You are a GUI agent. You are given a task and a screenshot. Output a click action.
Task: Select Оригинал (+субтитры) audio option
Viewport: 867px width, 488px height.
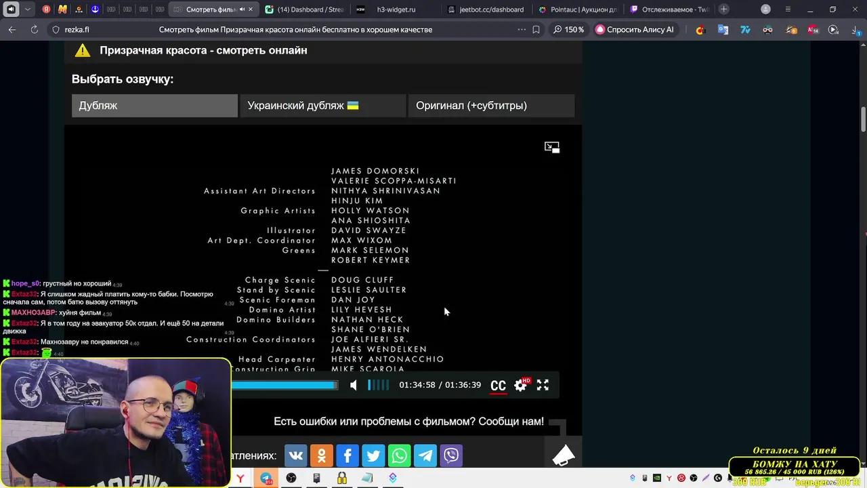(491, 106)
